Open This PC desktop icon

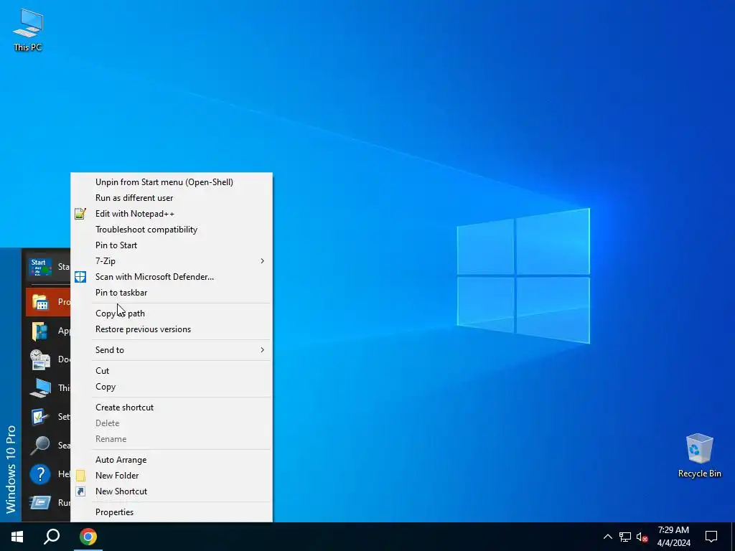(28, 30)
